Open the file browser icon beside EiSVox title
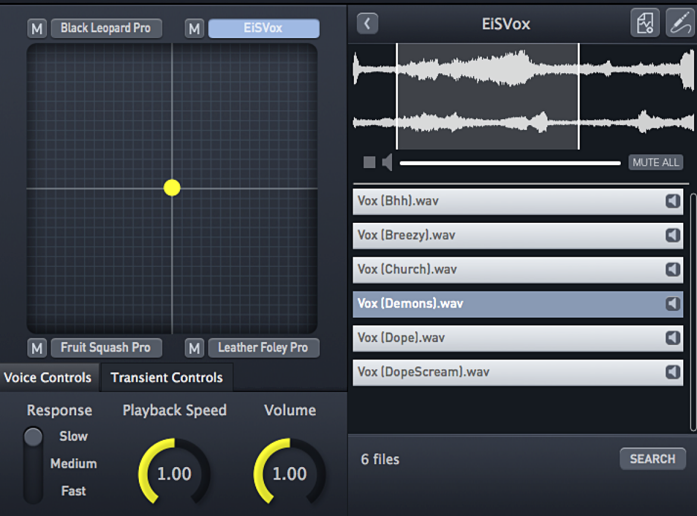 pos(645,23)
